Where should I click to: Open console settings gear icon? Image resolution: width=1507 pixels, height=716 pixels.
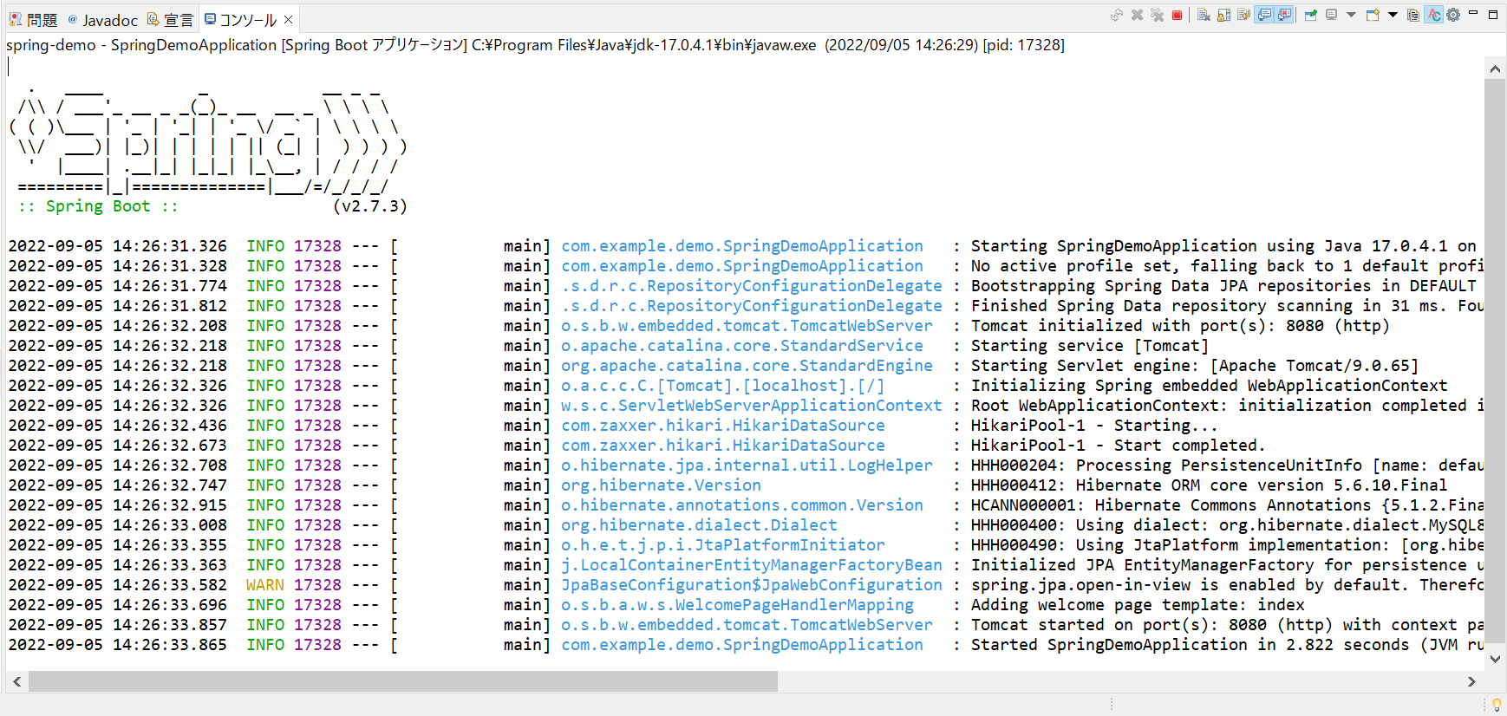(x=1453, y=15)
